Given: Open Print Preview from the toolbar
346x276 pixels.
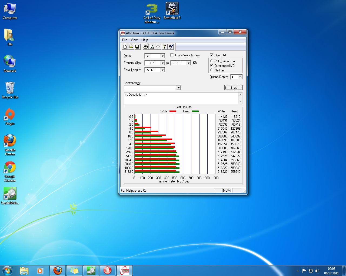Looking at the screenshot, I should 152,47.
